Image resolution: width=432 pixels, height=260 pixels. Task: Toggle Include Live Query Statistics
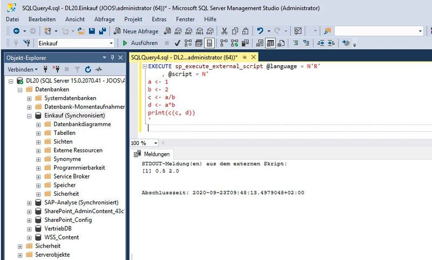click(234, 43)
